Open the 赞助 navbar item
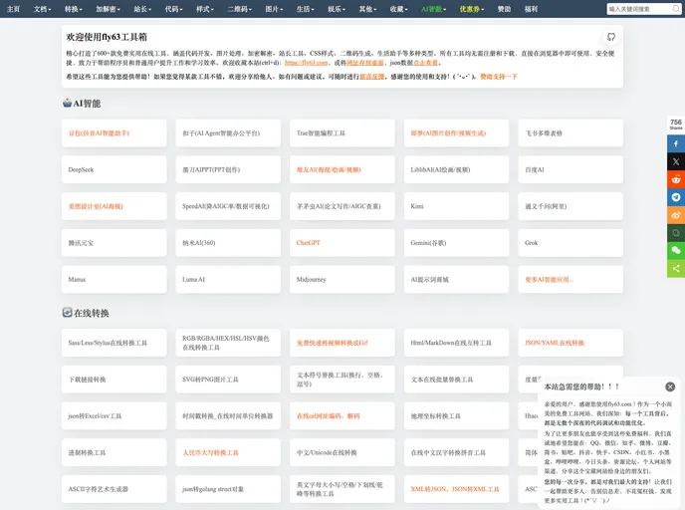685x510 pixels. pyautogui.click(x=504, y=9)
